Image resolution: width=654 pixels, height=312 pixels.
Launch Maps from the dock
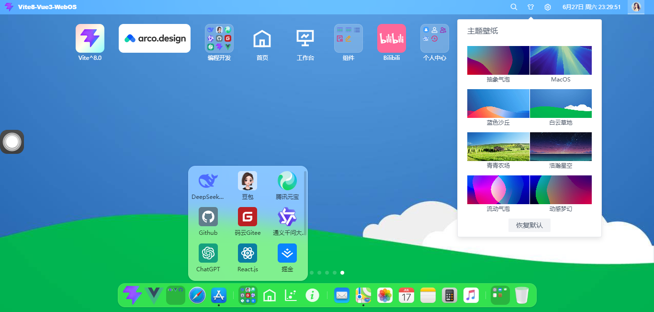coord(363,295)
